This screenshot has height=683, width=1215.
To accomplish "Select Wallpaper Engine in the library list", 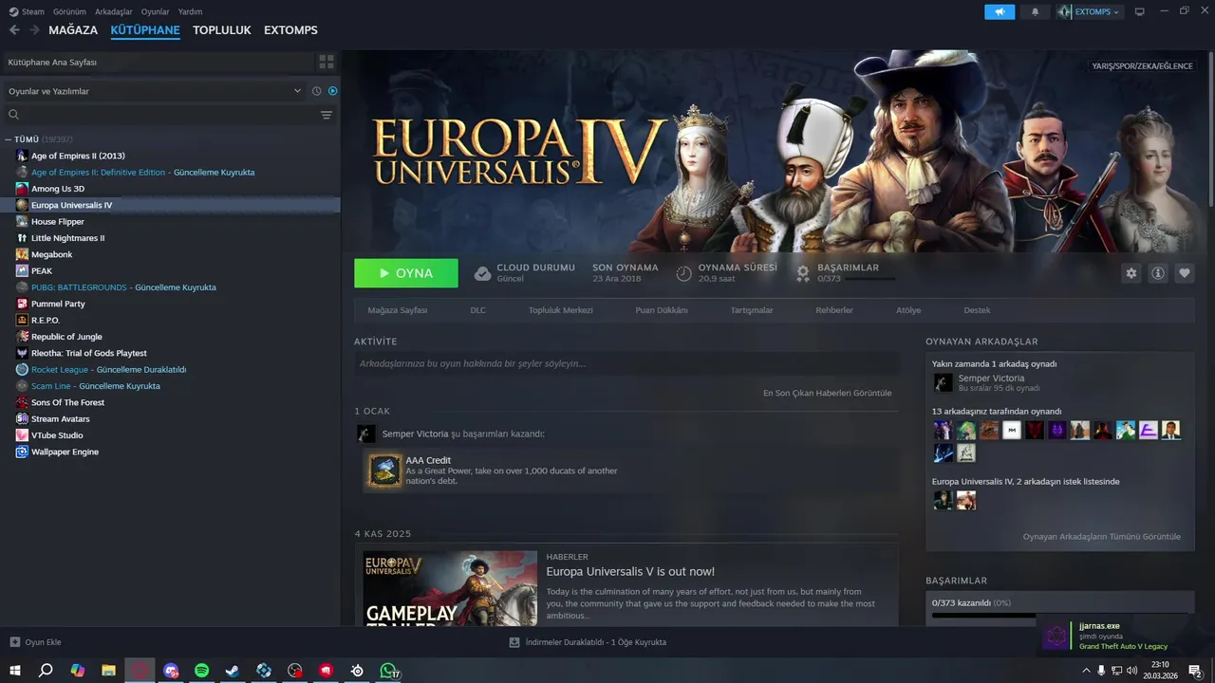I will [65, 452].
